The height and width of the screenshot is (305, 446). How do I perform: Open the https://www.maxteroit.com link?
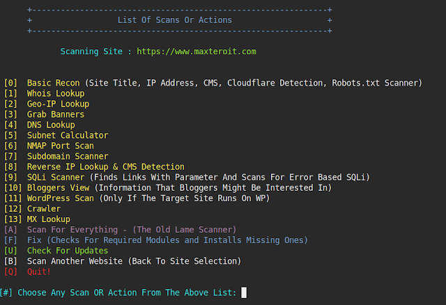(x=197, y=52)
